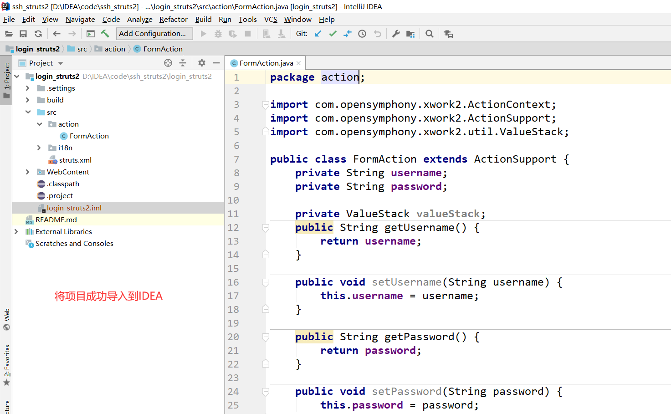Click the Git update project arrow icon
671x414 pixels.
pyautogui.click(x=318, y=34)
